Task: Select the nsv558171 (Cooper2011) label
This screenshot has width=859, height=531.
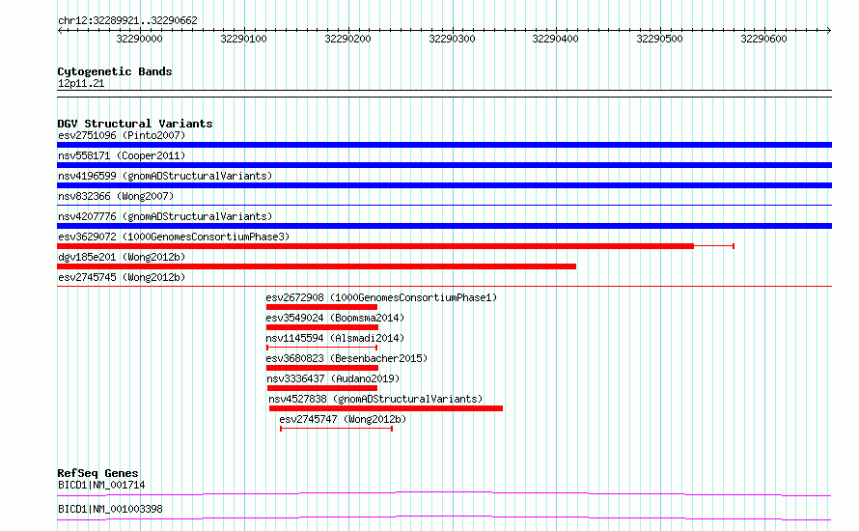Action: (x=122, y=155)
